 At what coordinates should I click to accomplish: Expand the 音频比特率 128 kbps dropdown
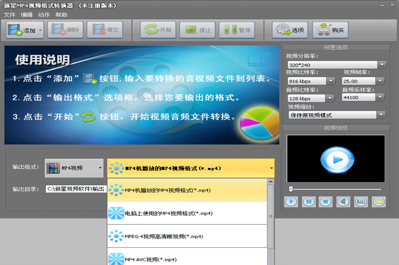click(330, 98)
